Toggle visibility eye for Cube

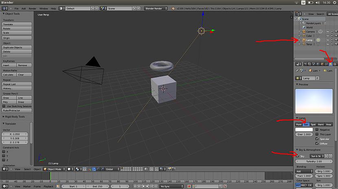click(x=328, y=36)
